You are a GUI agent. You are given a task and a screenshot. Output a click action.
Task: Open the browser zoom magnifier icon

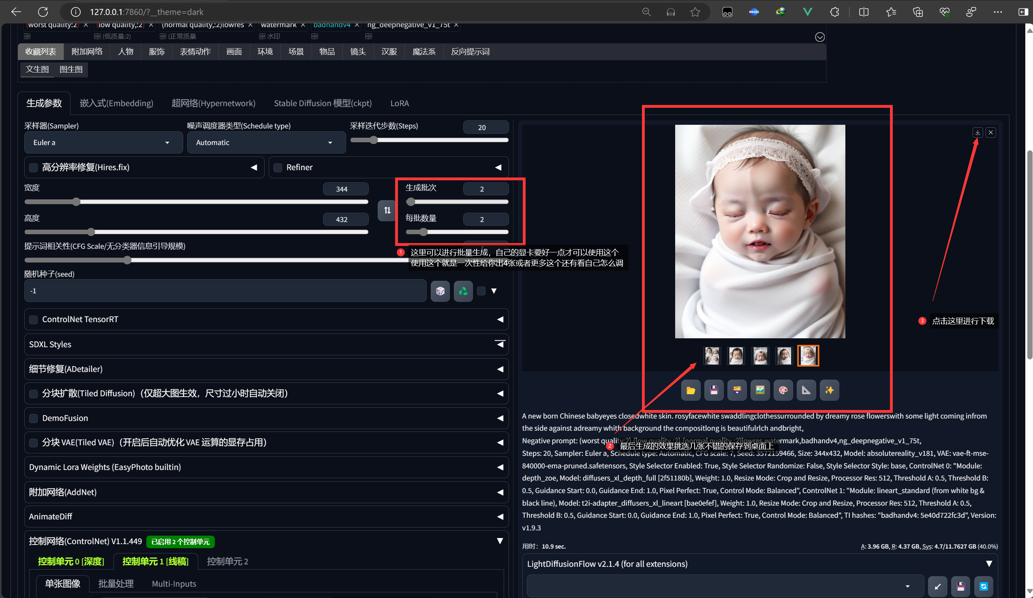coord(646,12)
